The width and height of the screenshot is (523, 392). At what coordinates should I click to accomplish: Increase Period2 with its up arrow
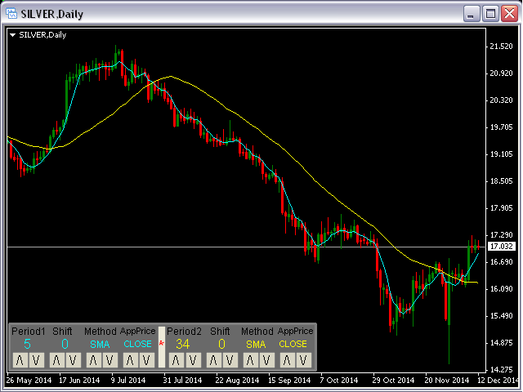(177, 360)
